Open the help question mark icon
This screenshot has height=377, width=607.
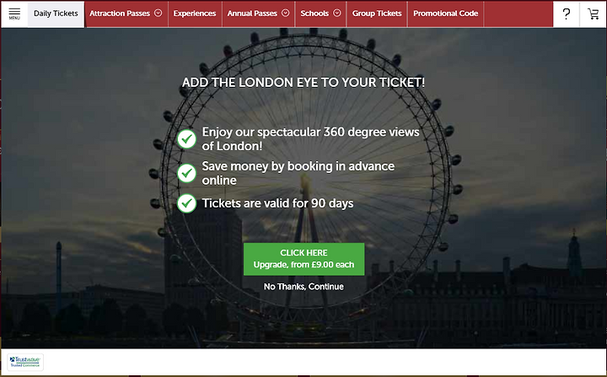point(567,14)
